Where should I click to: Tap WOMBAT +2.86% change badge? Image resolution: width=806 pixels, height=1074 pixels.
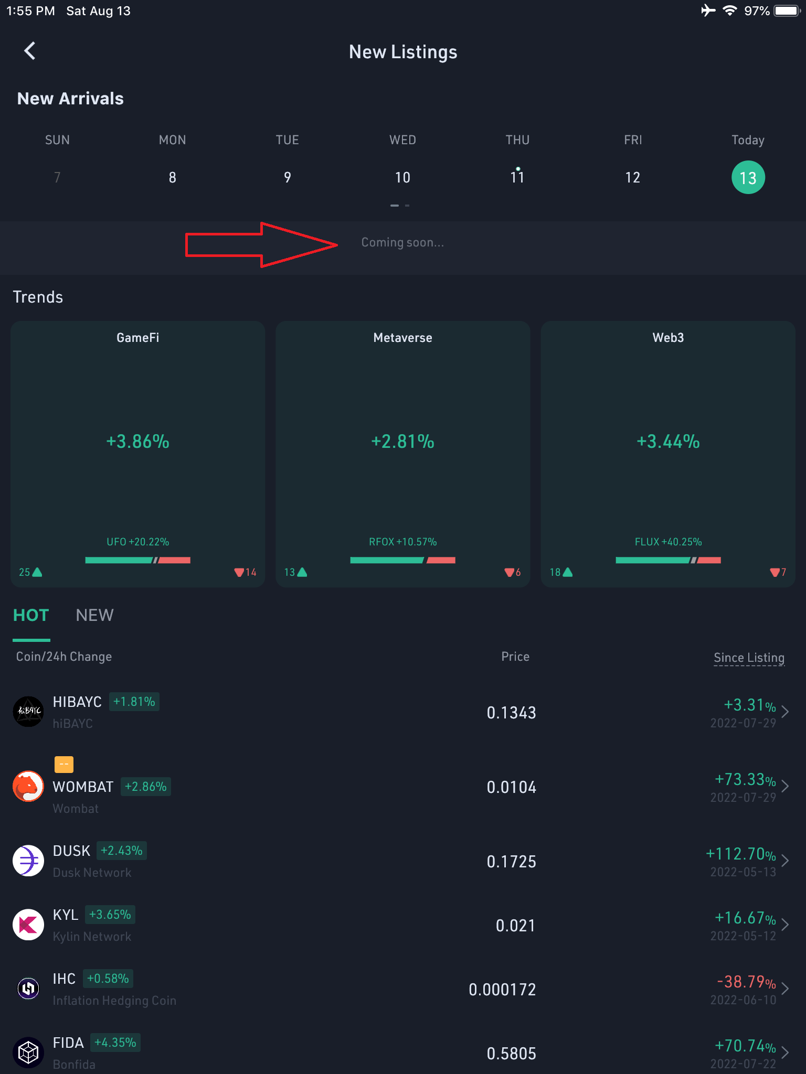146,787
